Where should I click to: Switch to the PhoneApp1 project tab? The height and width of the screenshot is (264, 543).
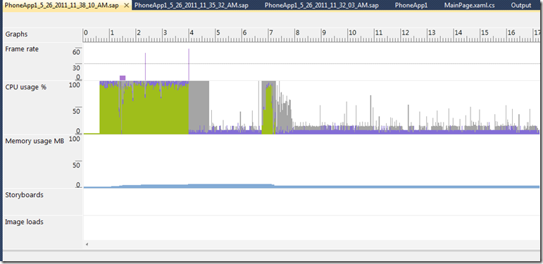pos(411,6)
